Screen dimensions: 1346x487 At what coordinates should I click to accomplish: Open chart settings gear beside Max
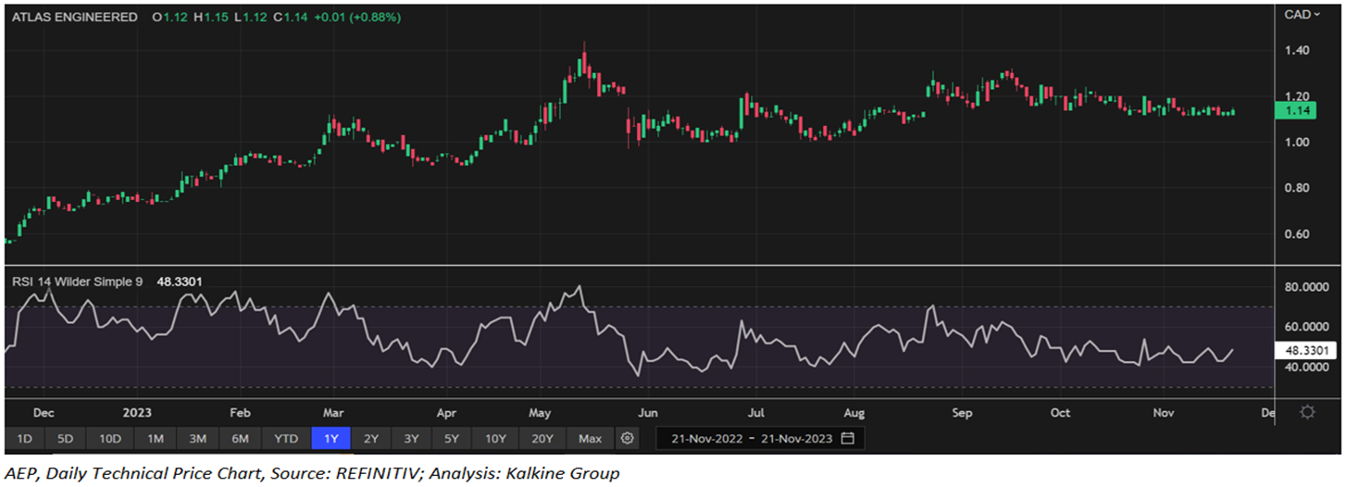628,438
